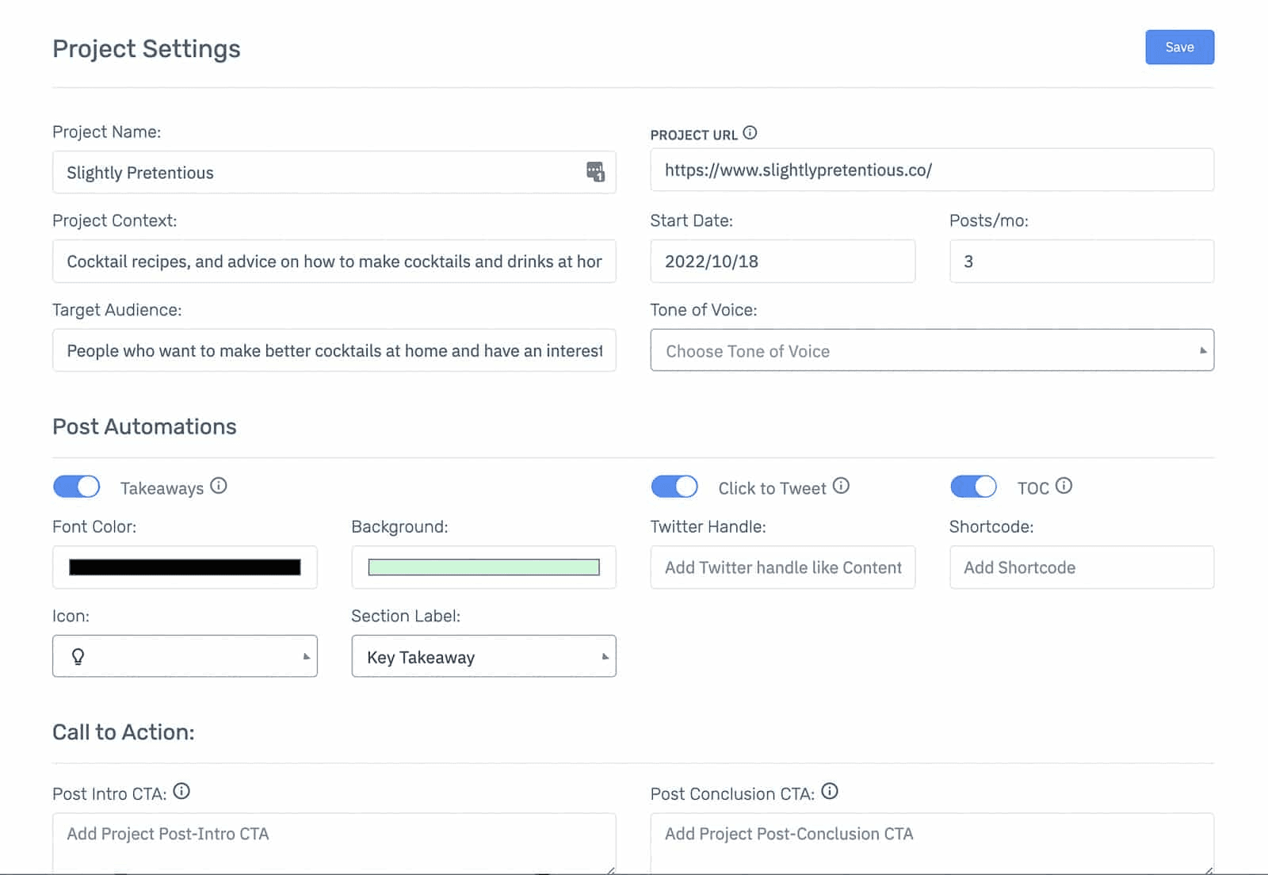Click the info icon beside Post Conclusion CTA

coord(830,791)
